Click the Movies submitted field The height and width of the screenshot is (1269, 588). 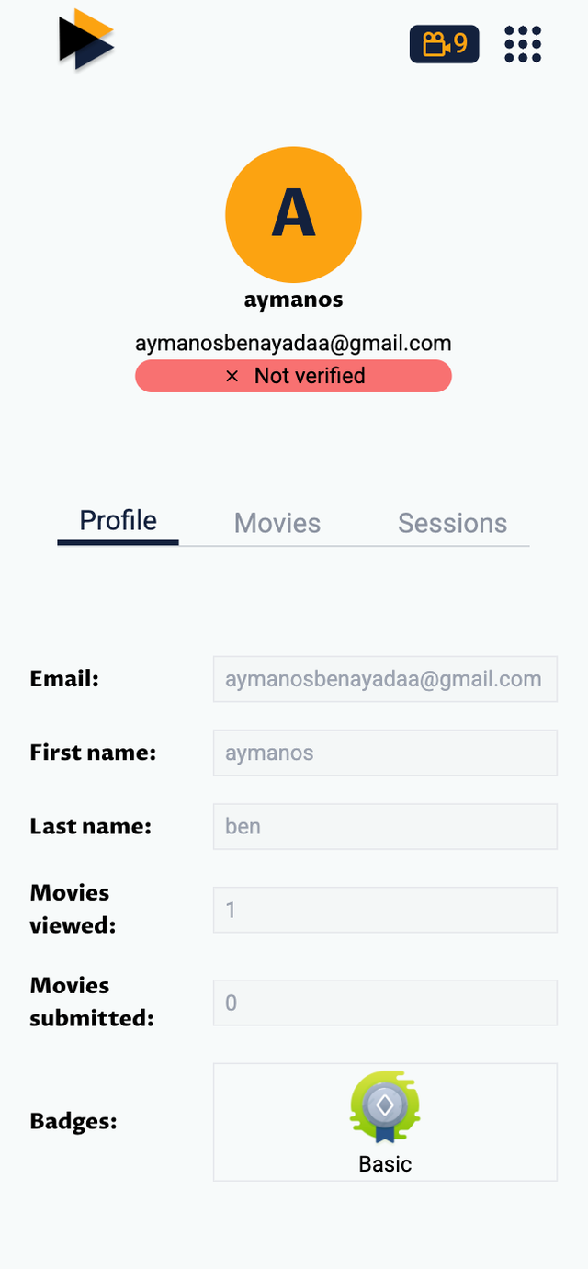coord(385,1003)
